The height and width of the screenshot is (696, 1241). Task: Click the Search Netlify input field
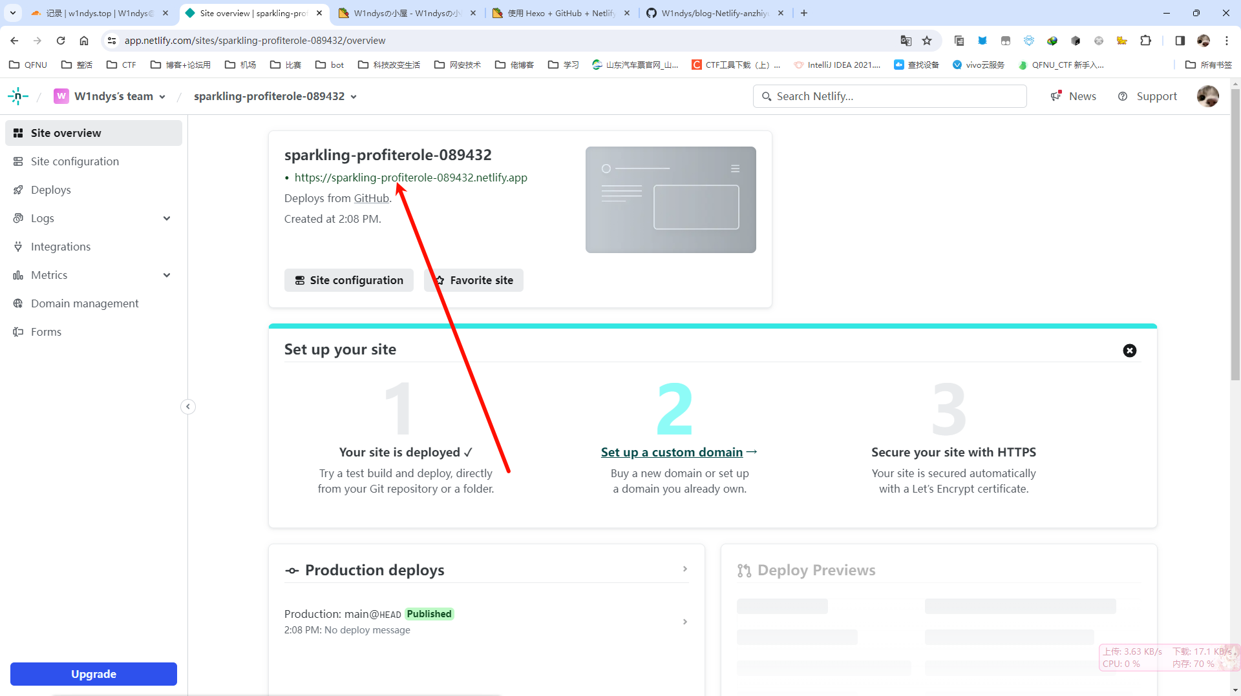click(x=890, y=96)
